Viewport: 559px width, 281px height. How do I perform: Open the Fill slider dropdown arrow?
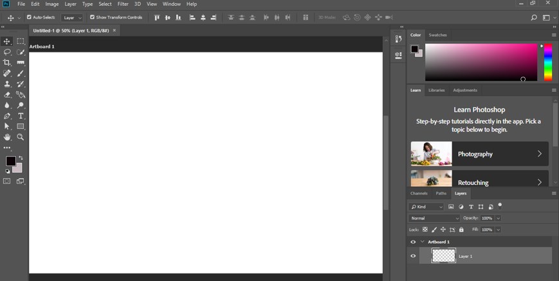tap(499, 230)
